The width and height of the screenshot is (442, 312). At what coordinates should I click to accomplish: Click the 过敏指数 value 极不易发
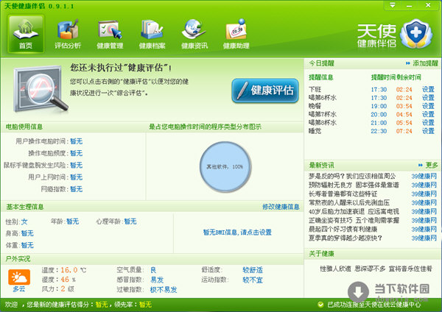point(164,290)
